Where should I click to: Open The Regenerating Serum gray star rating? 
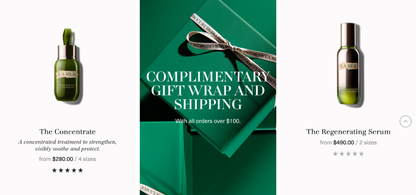click(x=348, y=154)
